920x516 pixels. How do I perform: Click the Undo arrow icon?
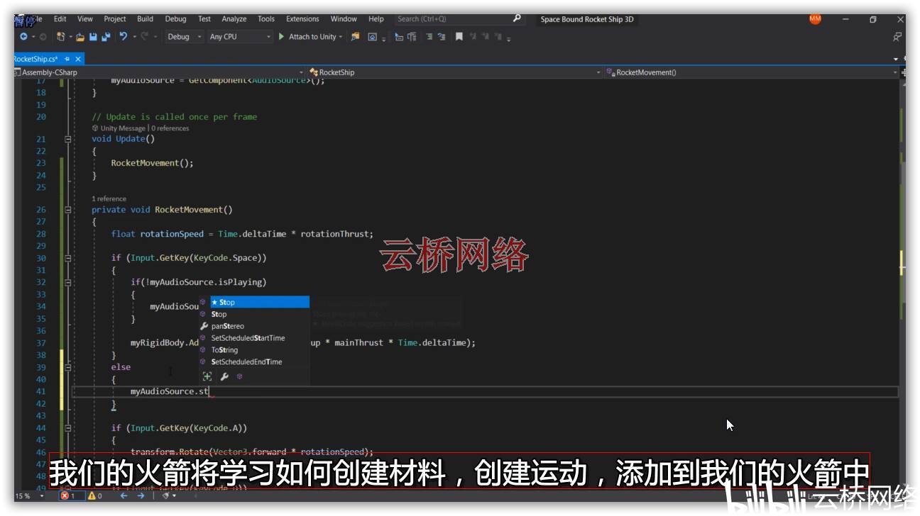[x=124, y=37]
